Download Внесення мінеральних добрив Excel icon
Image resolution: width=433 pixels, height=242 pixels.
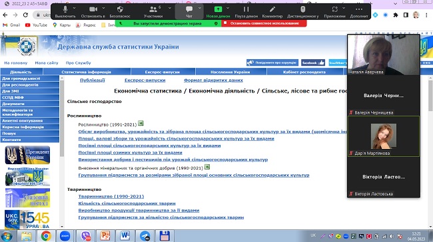point(207,167)
